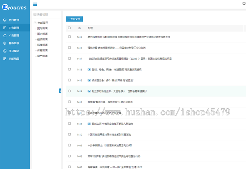Click ID cell 1416
The width and height of the screenshot is (246, 169).
pos(80,69)
